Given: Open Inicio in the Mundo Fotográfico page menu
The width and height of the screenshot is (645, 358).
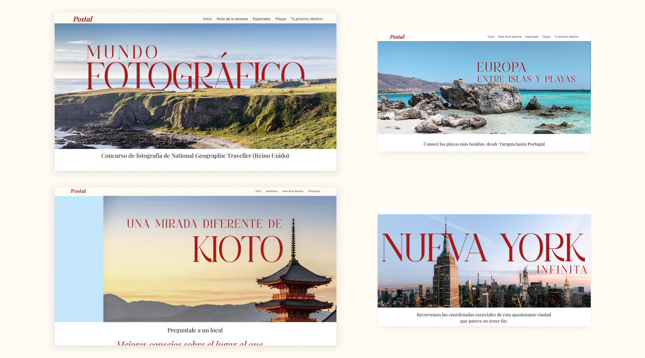Looking at the screenshot, I should pos(207,19).
